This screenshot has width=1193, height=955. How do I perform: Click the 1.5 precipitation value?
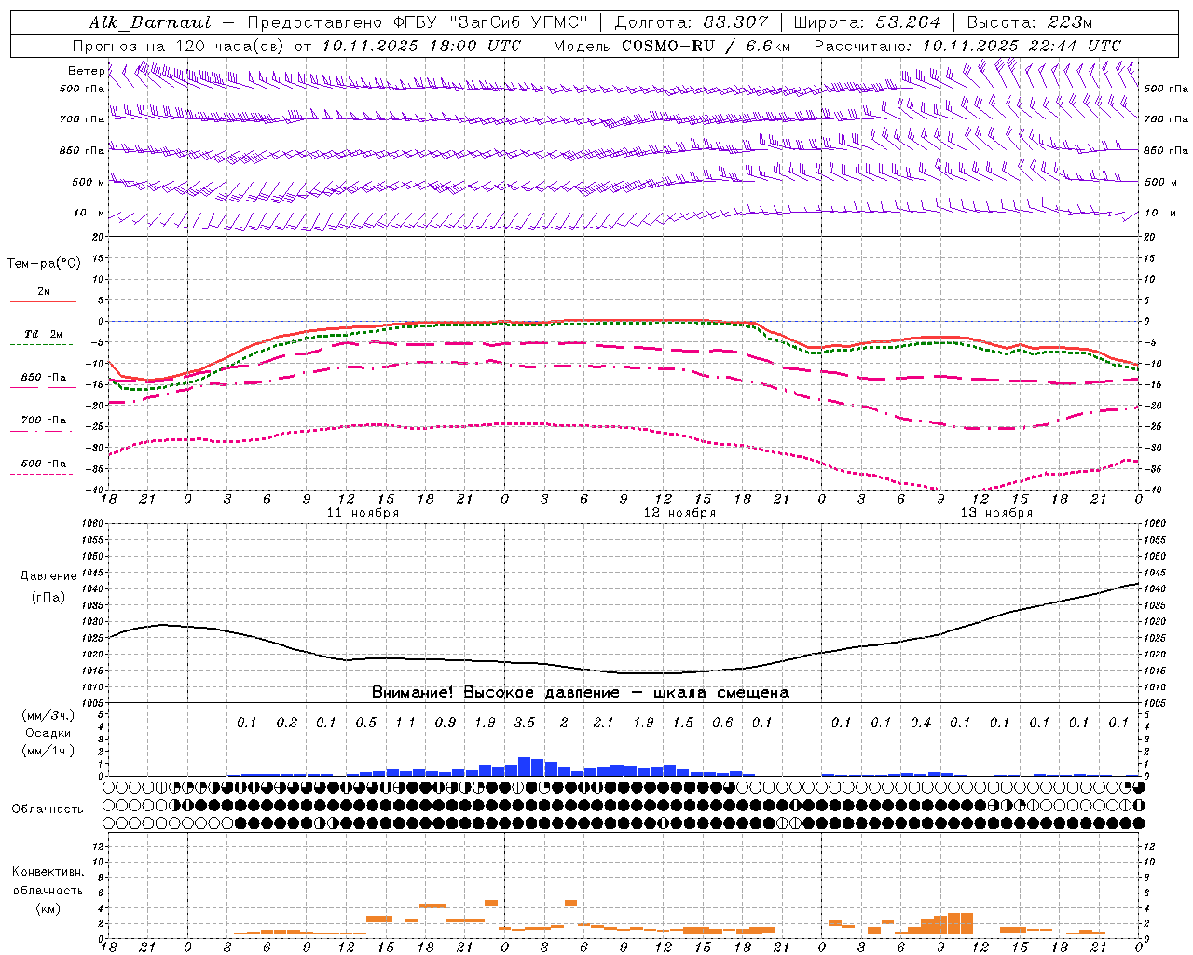click(x=683, y=723)
